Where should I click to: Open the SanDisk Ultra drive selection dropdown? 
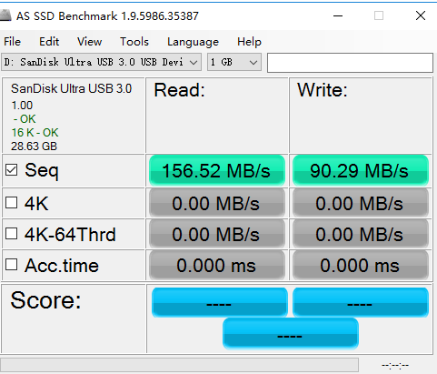[101, 62]
